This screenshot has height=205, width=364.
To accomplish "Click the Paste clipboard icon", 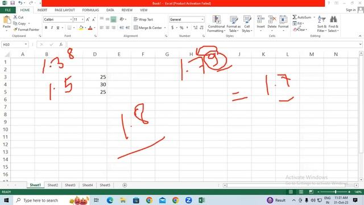I will (x=7, y=20).
